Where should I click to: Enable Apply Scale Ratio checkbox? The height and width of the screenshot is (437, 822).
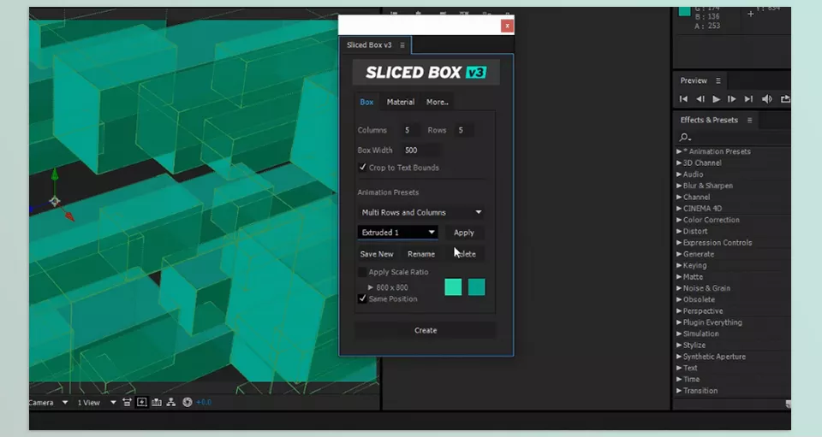(361, 272)
